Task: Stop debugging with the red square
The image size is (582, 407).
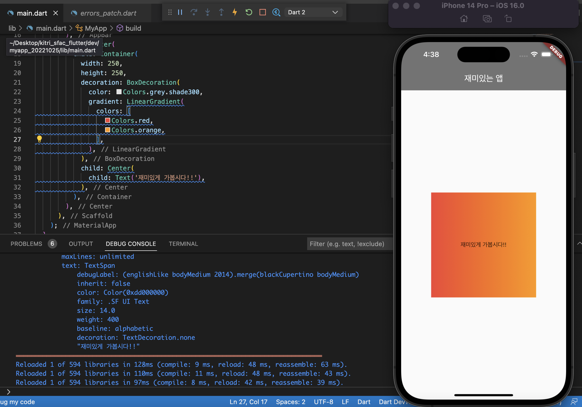Action: tap(262, 12)
